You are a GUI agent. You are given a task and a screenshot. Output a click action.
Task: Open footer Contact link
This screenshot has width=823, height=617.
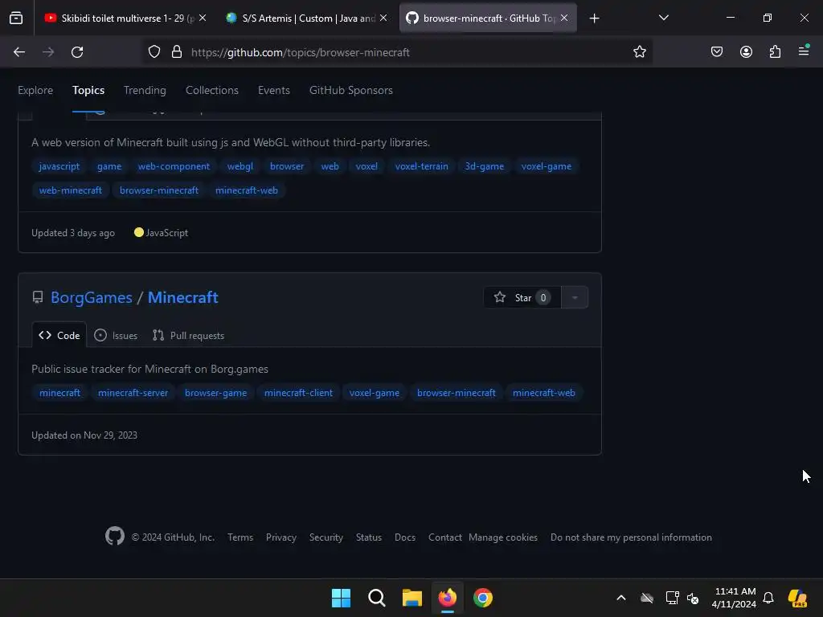click(x=444, y=537)
